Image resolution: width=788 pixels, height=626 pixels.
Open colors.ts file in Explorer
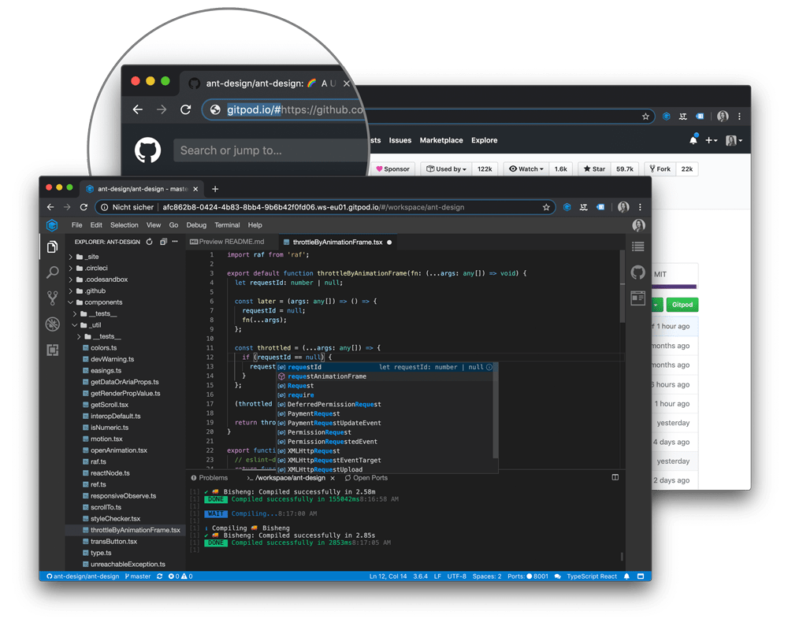point(103,348)
